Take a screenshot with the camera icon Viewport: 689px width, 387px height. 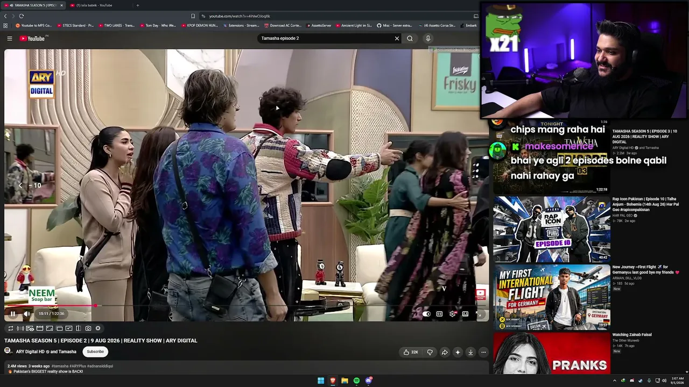tap(88, 328)
